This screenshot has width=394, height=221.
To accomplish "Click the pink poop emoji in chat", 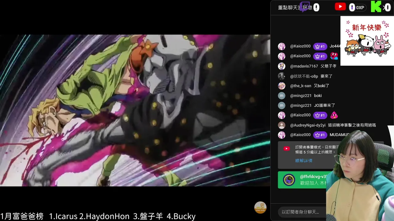I will click(x=334, y=115).
